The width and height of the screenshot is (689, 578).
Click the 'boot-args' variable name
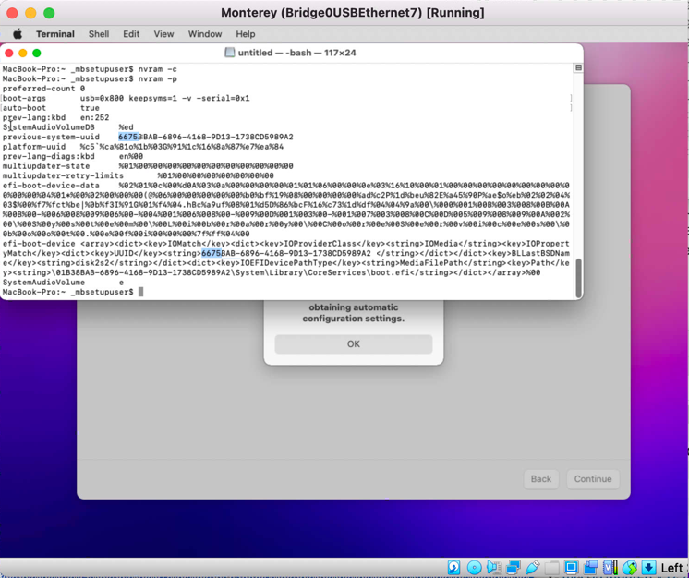coord(24,99)
